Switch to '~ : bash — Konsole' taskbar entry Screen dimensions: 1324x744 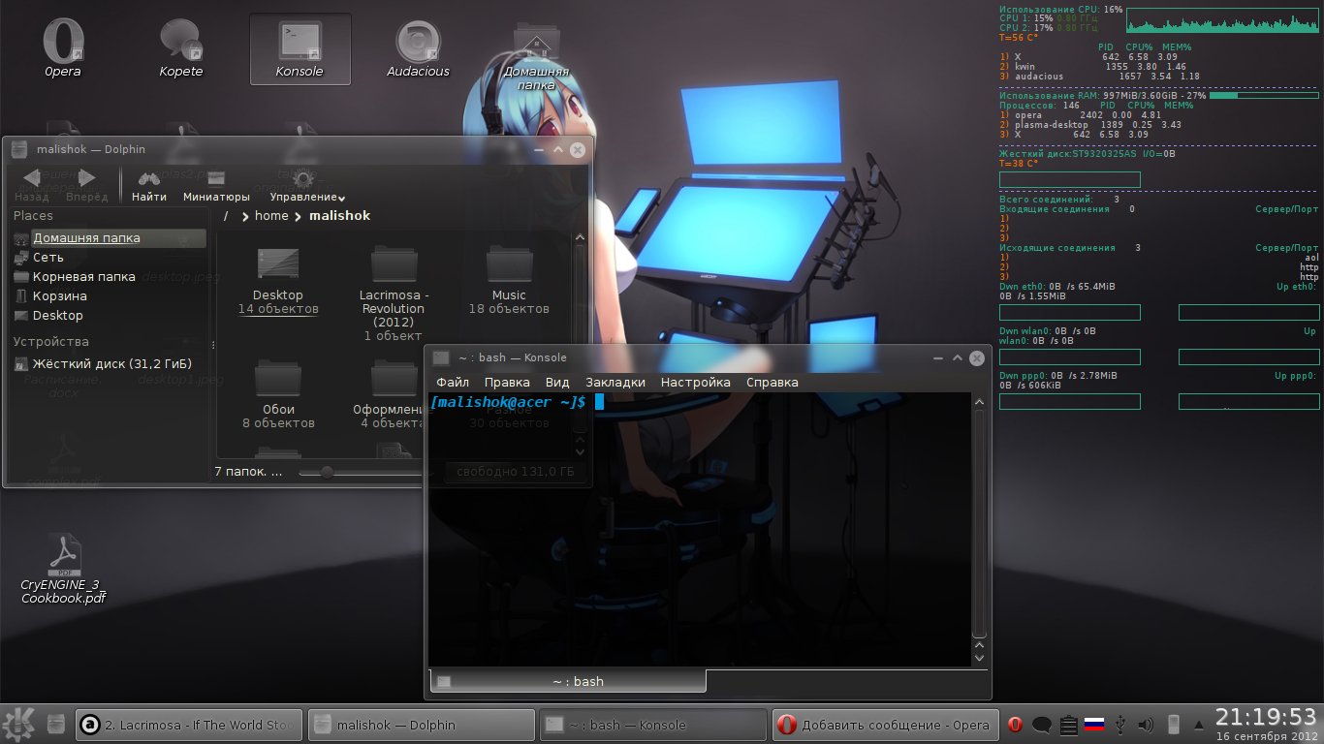coord(654,724)
